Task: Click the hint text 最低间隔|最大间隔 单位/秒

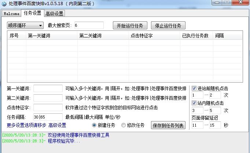Action: coord(93,117)
